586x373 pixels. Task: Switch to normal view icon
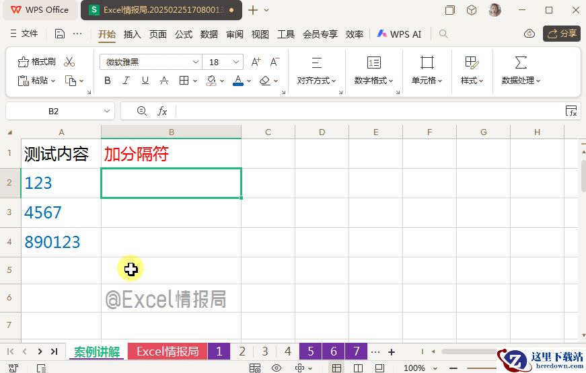(x=336, y=368)
